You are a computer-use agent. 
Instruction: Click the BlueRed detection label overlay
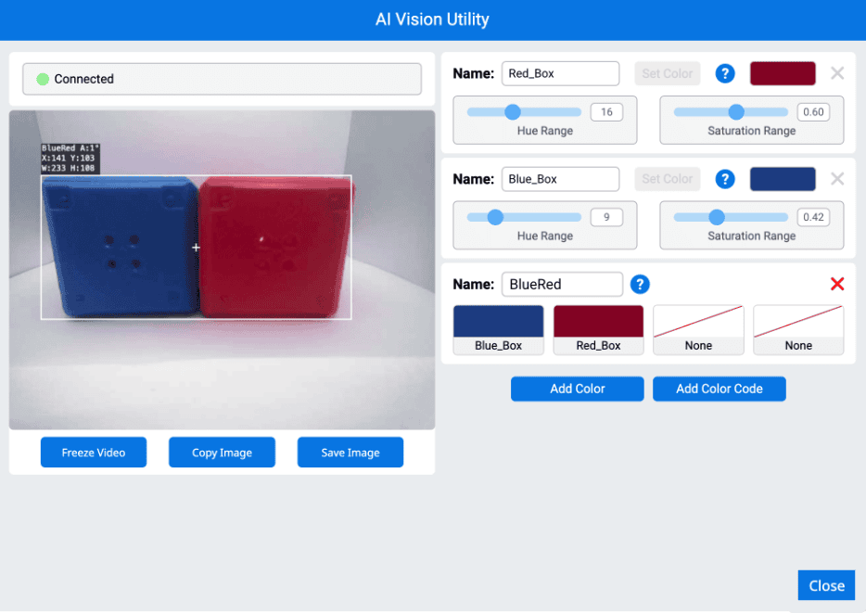point(70,159)
